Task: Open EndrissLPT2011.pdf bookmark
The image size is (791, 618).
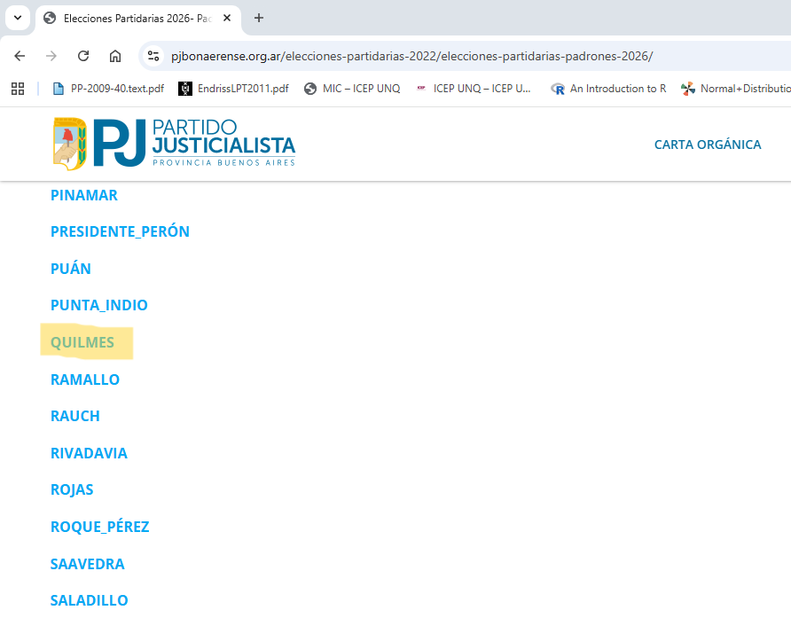Action: coord(233,89)
